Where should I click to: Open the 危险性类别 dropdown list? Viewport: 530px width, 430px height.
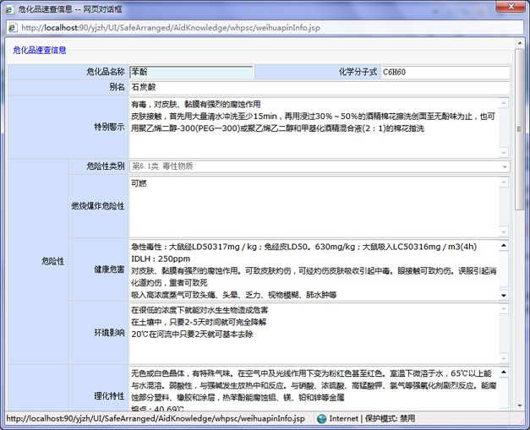[x=505, y=166]
